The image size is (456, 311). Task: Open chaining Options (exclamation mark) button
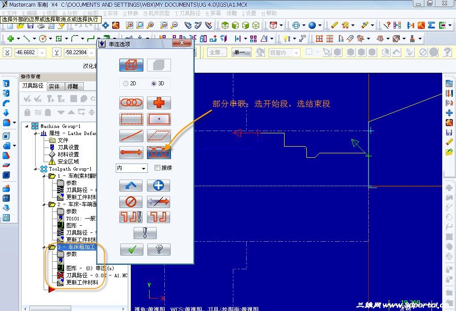tap(145, 233)
